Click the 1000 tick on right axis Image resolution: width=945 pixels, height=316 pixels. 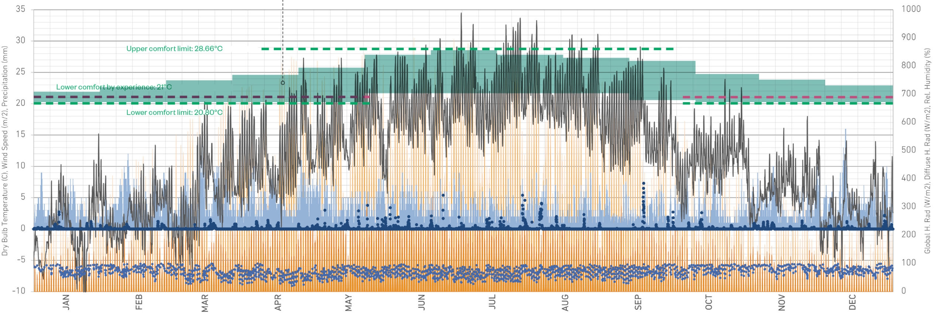(x=911, y=9)
